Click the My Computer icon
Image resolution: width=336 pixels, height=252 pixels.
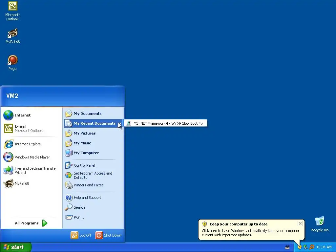[69, 153]
